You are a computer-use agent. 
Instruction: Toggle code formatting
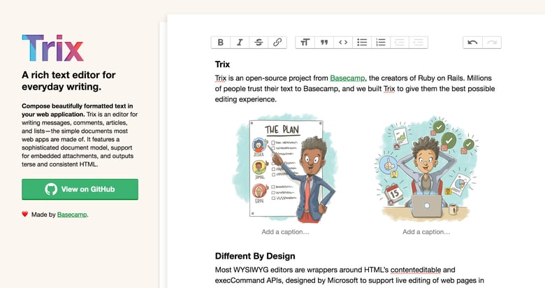(x=343, y=43)
